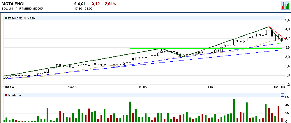The image size is (291, 123).
Task: Click the current price € 4,01
Action: coord(80,4)
